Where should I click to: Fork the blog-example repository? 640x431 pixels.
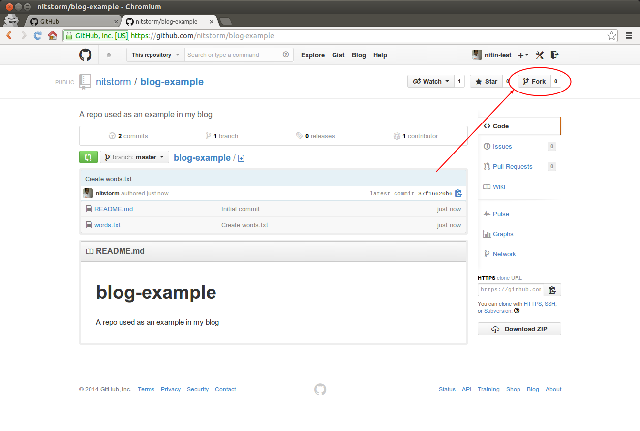click(534, 82)
